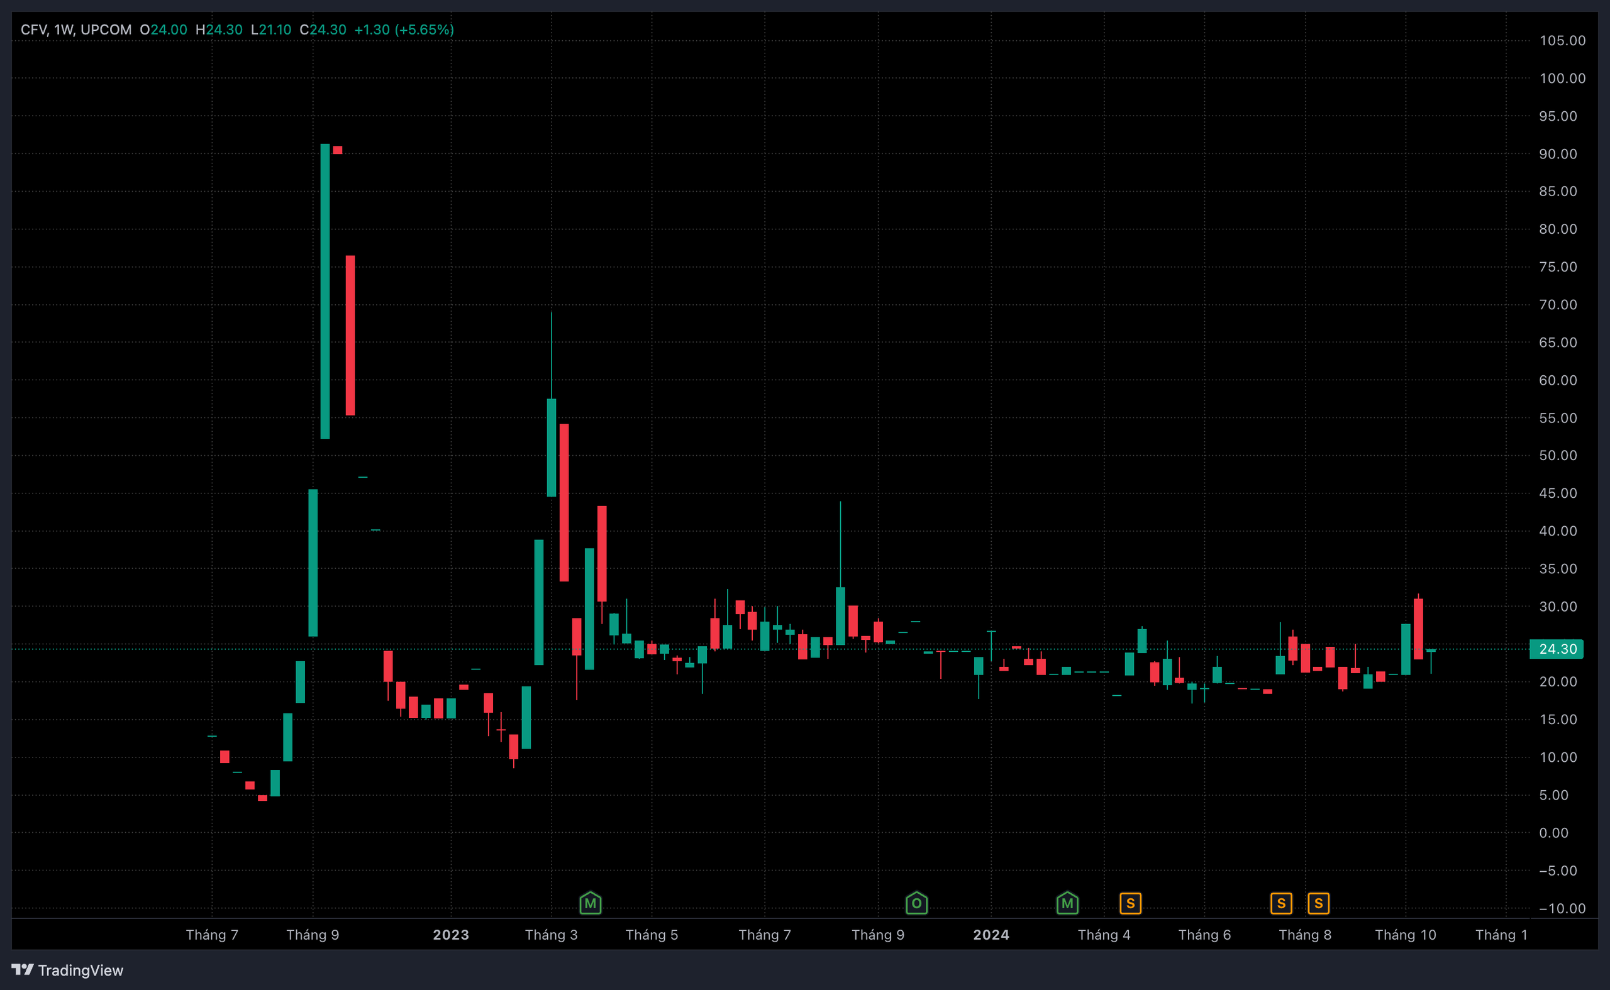Click the Tháng 6 time axis label
The height and width of the screenshot is (990, 1610).
point(1204,934)
